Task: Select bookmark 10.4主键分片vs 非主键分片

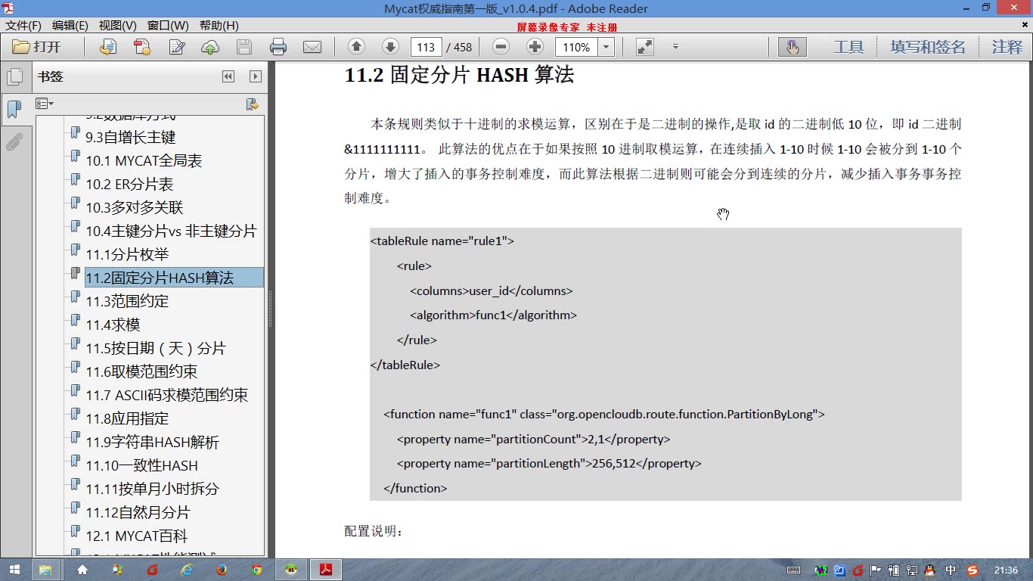Action: tap(171, 231)
